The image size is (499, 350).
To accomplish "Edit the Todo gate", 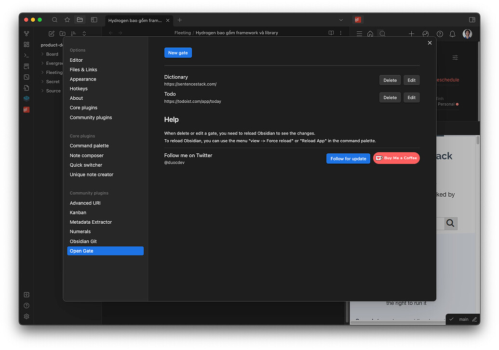I will click(x=411, y=97).
